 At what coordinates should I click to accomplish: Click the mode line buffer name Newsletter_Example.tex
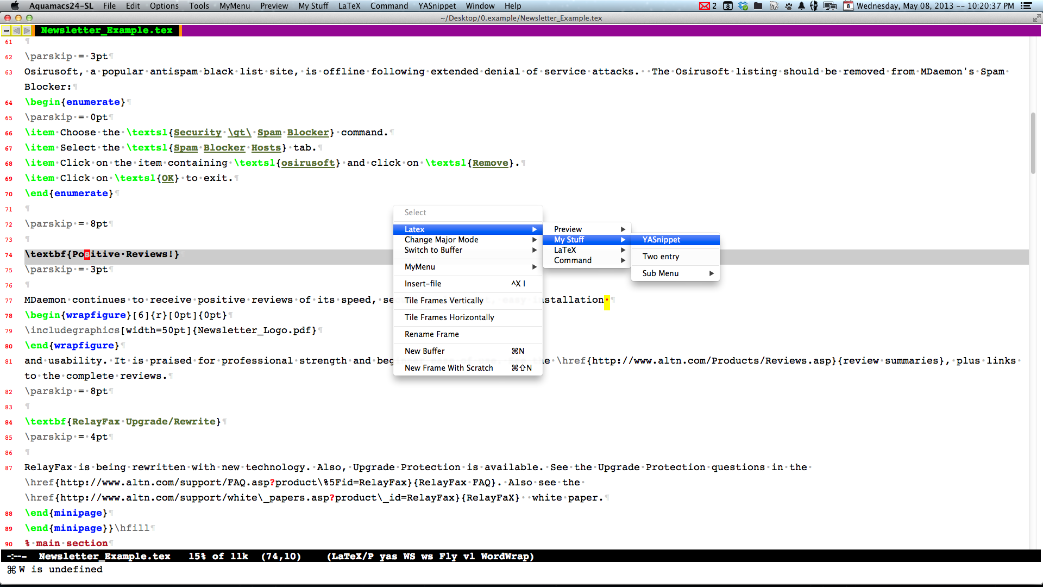pyautogui.click(x=104, y=557)
